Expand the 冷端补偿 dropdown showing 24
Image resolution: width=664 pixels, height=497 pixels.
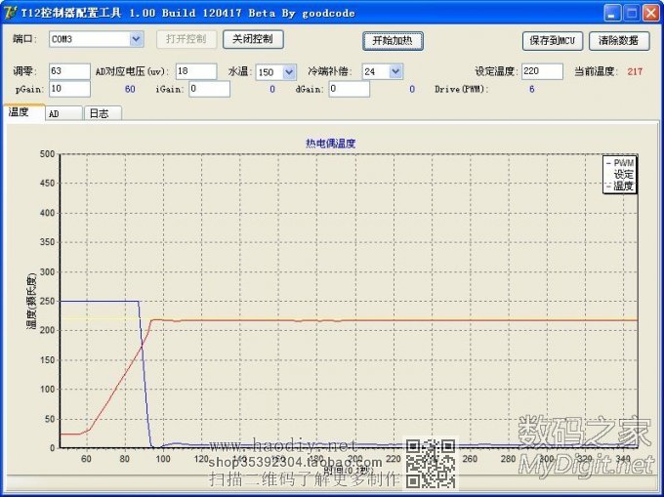point(394,71)
